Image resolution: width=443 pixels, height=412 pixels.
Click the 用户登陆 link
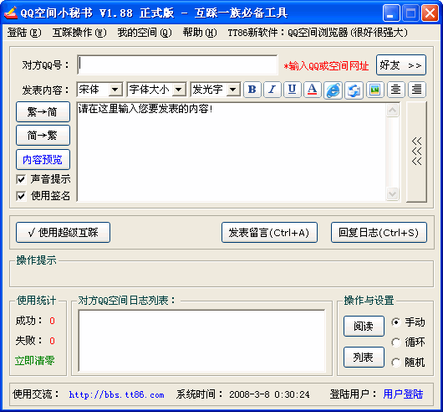(x=403, y=394)
